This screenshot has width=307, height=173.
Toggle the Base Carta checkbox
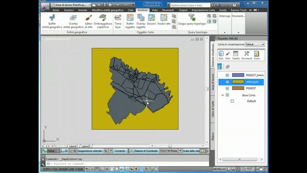point(227,95)
